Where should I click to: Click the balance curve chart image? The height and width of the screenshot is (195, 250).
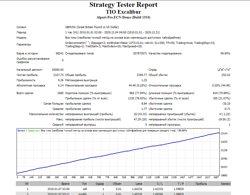click(x=118, y=152)
